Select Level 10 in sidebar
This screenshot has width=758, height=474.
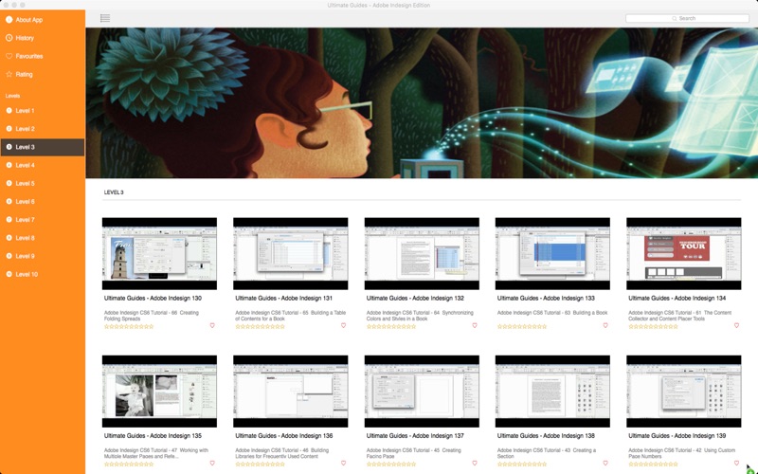point(43,274)
